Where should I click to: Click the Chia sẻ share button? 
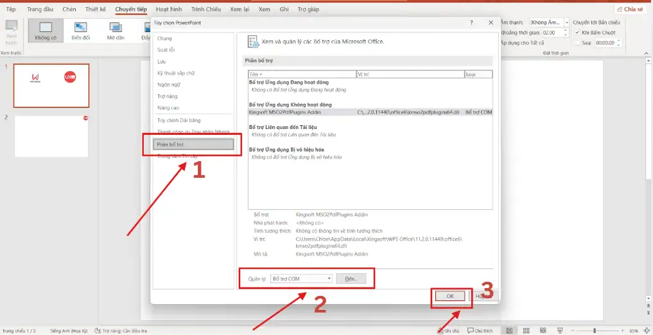pos(631,9)
